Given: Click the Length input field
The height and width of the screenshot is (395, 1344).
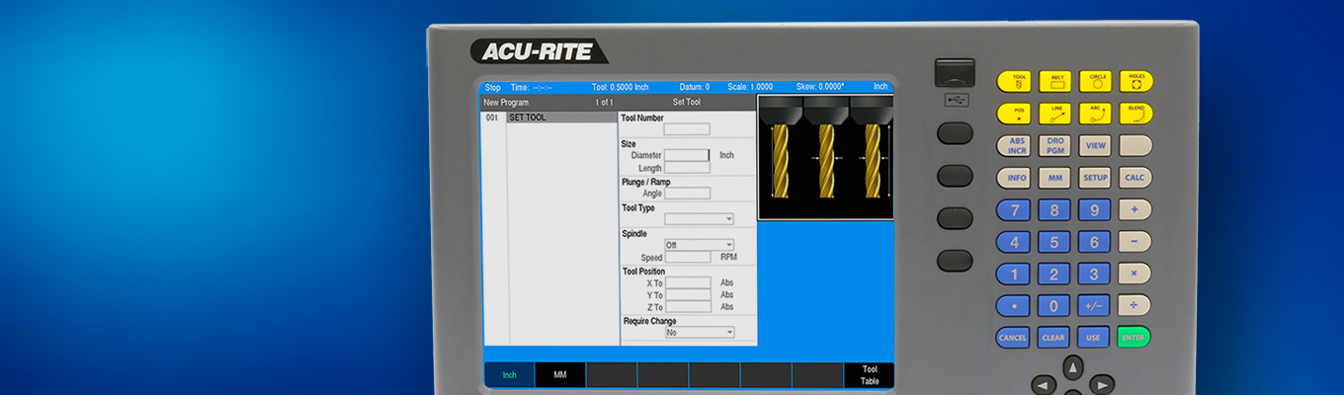Looking at the screenshot, I should 687,168.
